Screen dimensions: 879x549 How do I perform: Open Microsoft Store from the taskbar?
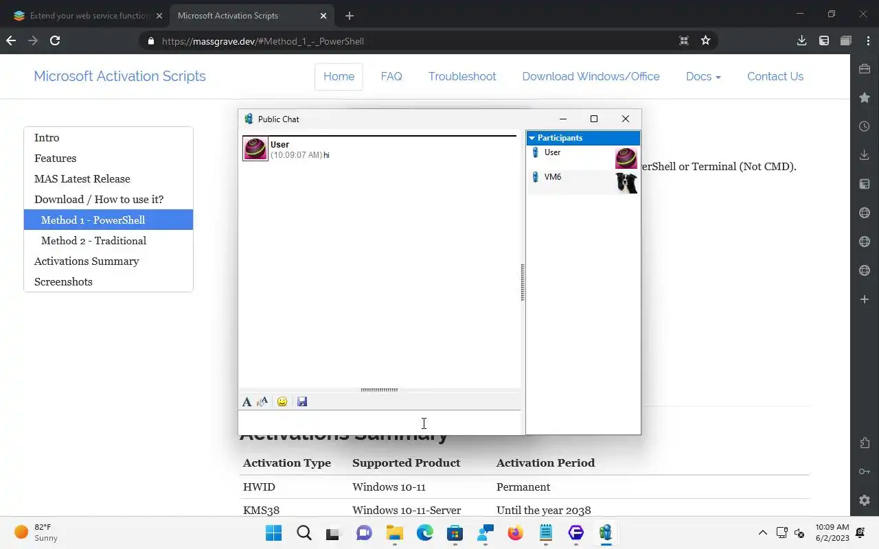click(x=455, y=533)
